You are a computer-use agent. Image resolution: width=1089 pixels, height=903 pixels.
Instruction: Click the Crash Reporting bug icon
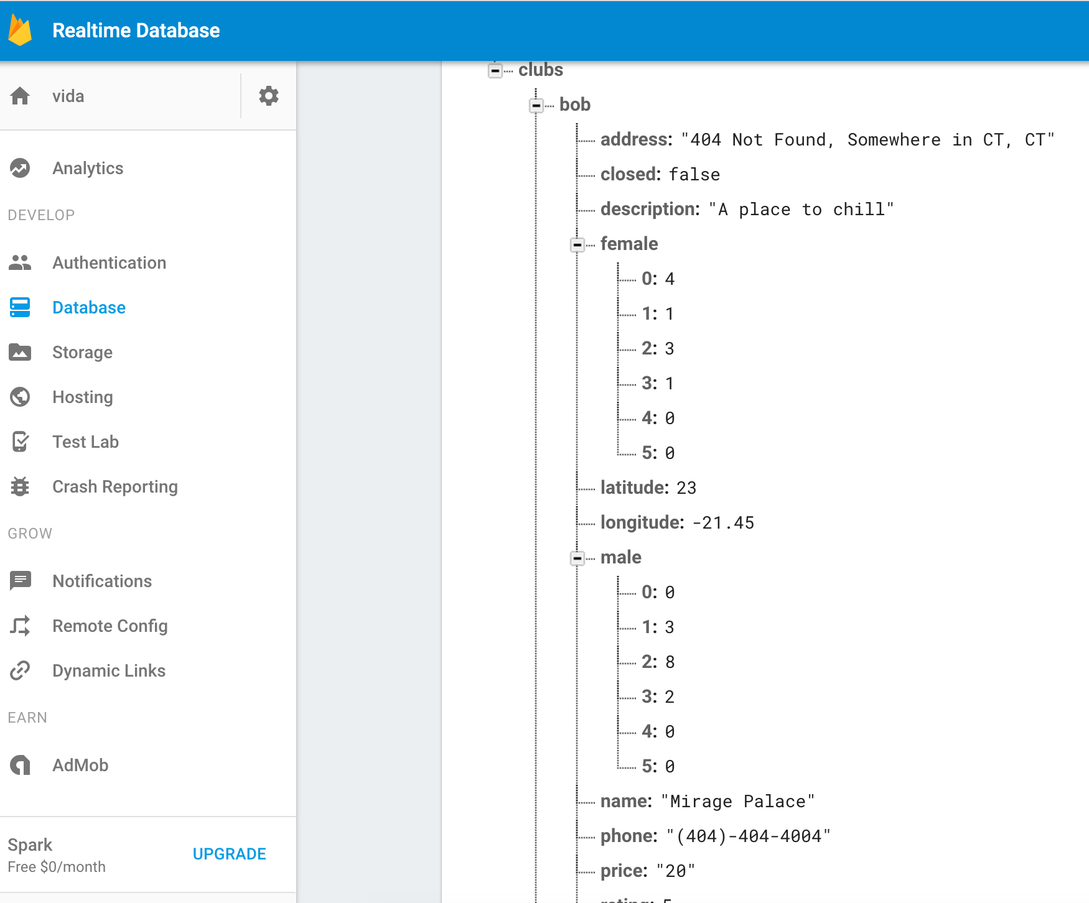coord(20,486)
